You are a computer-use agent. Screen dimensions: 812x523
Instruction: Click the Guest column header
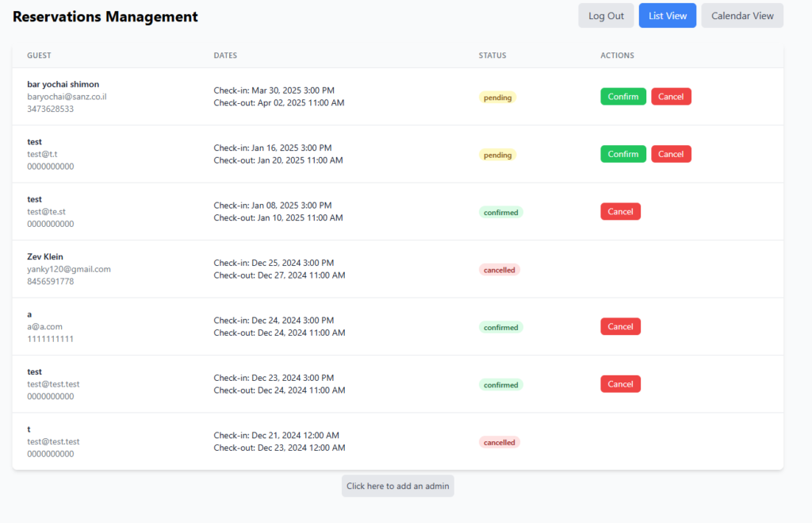click(x=39, y=56)
